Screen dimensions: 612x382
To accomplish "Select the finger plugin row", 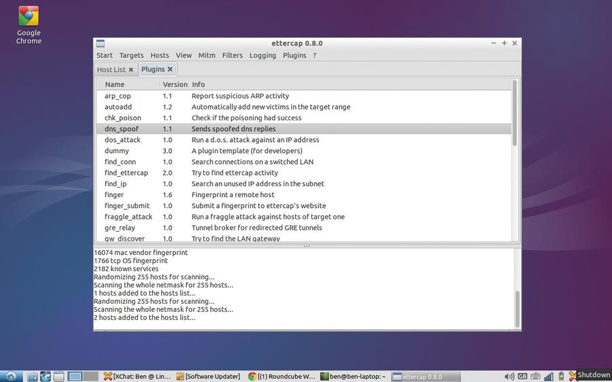I will point(304,194).
